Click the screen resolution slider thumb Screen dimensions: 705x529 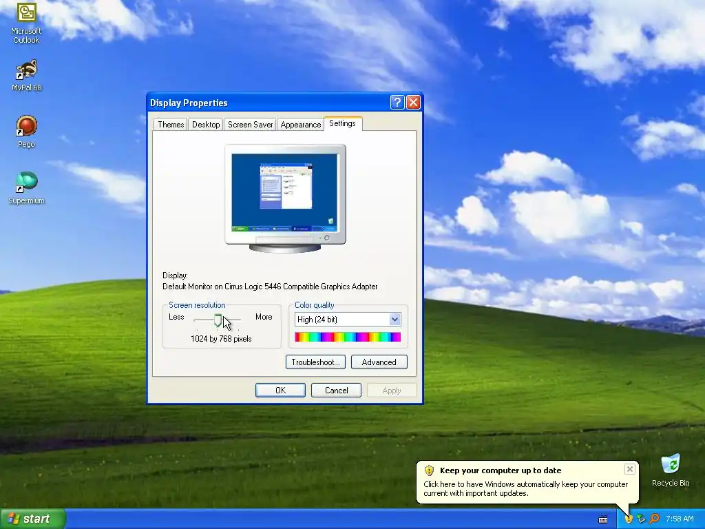coord(218,320)
